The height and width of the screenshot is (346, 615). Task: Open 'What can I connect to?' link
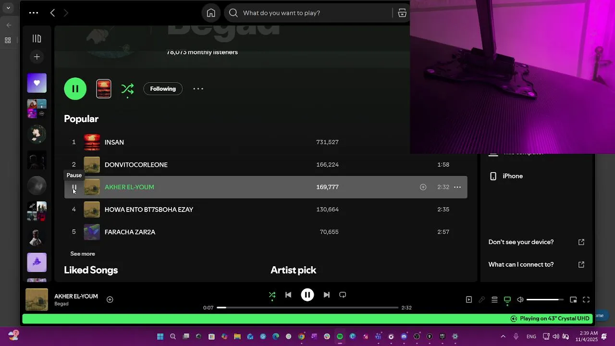(536, 264)
